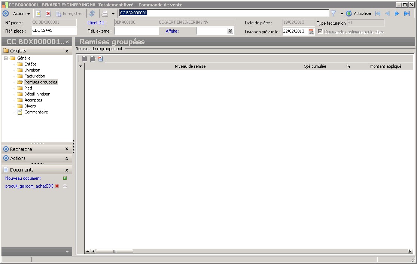Screen dimensions: 417x264
Task: Select Remises groupées in tree
Action: [x=41, y=82]
